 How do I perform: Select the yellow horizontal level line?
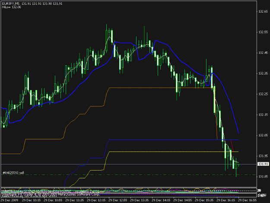[174, 152]
